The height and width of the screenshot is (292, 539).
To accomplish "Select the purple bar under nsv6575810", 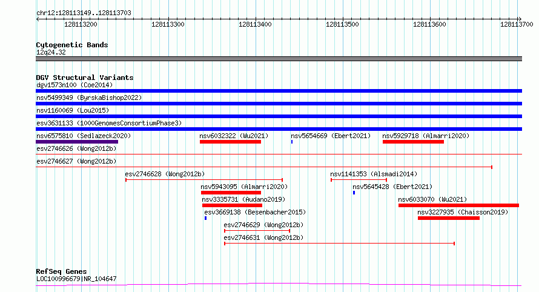I will click(77, 142).
